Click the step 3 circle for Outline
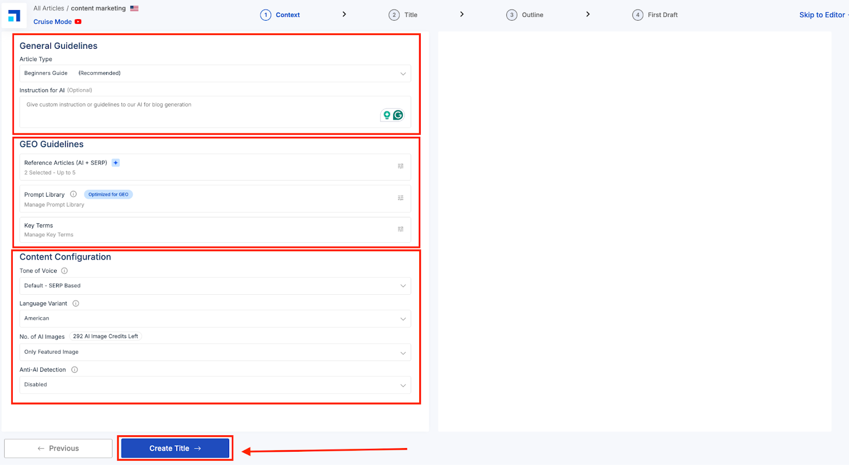849x465 pixels. tap(512, 15)
